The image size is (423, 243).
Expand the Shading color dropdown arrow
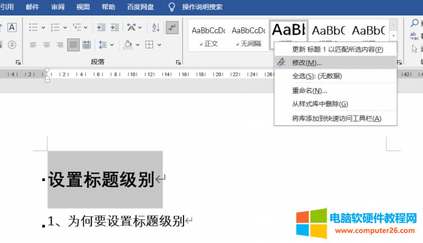(137, 45)
